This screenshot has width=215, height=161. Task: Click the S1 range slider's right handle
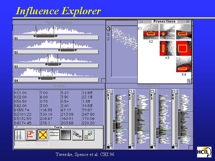[56, 35]
